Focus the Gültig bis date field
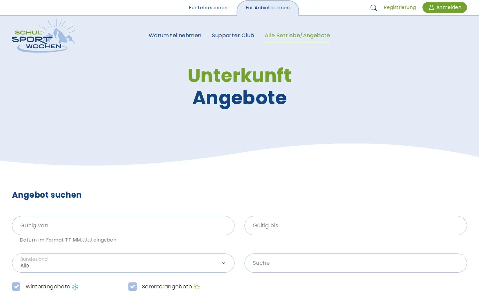Viewport: 479px width, 299px height. 356,226
